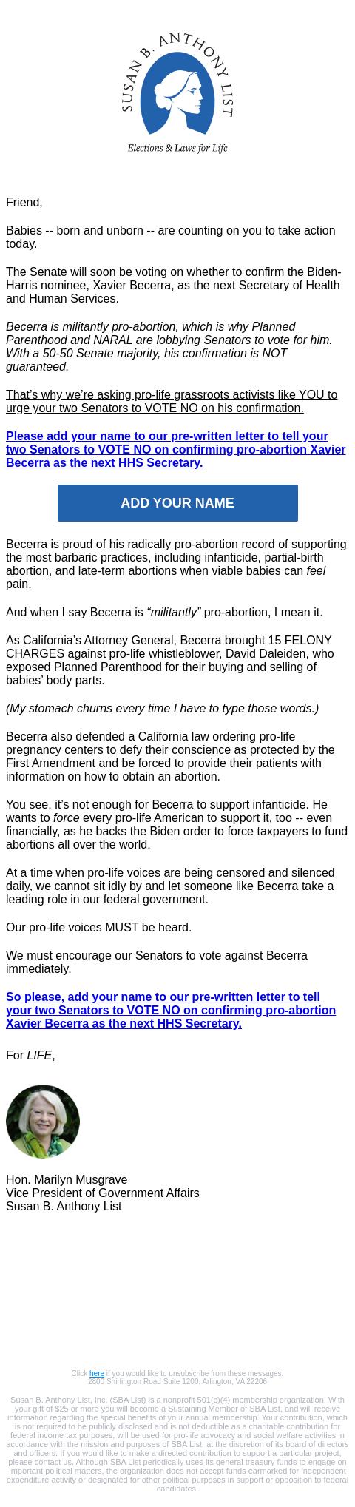Click 'Our pro-life voices MUST be heard.'

coord(98,927)
